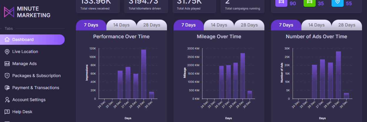Click the 120K axis label in Performance chart
The height and width of the screenshot is (122, 367).
93,48
